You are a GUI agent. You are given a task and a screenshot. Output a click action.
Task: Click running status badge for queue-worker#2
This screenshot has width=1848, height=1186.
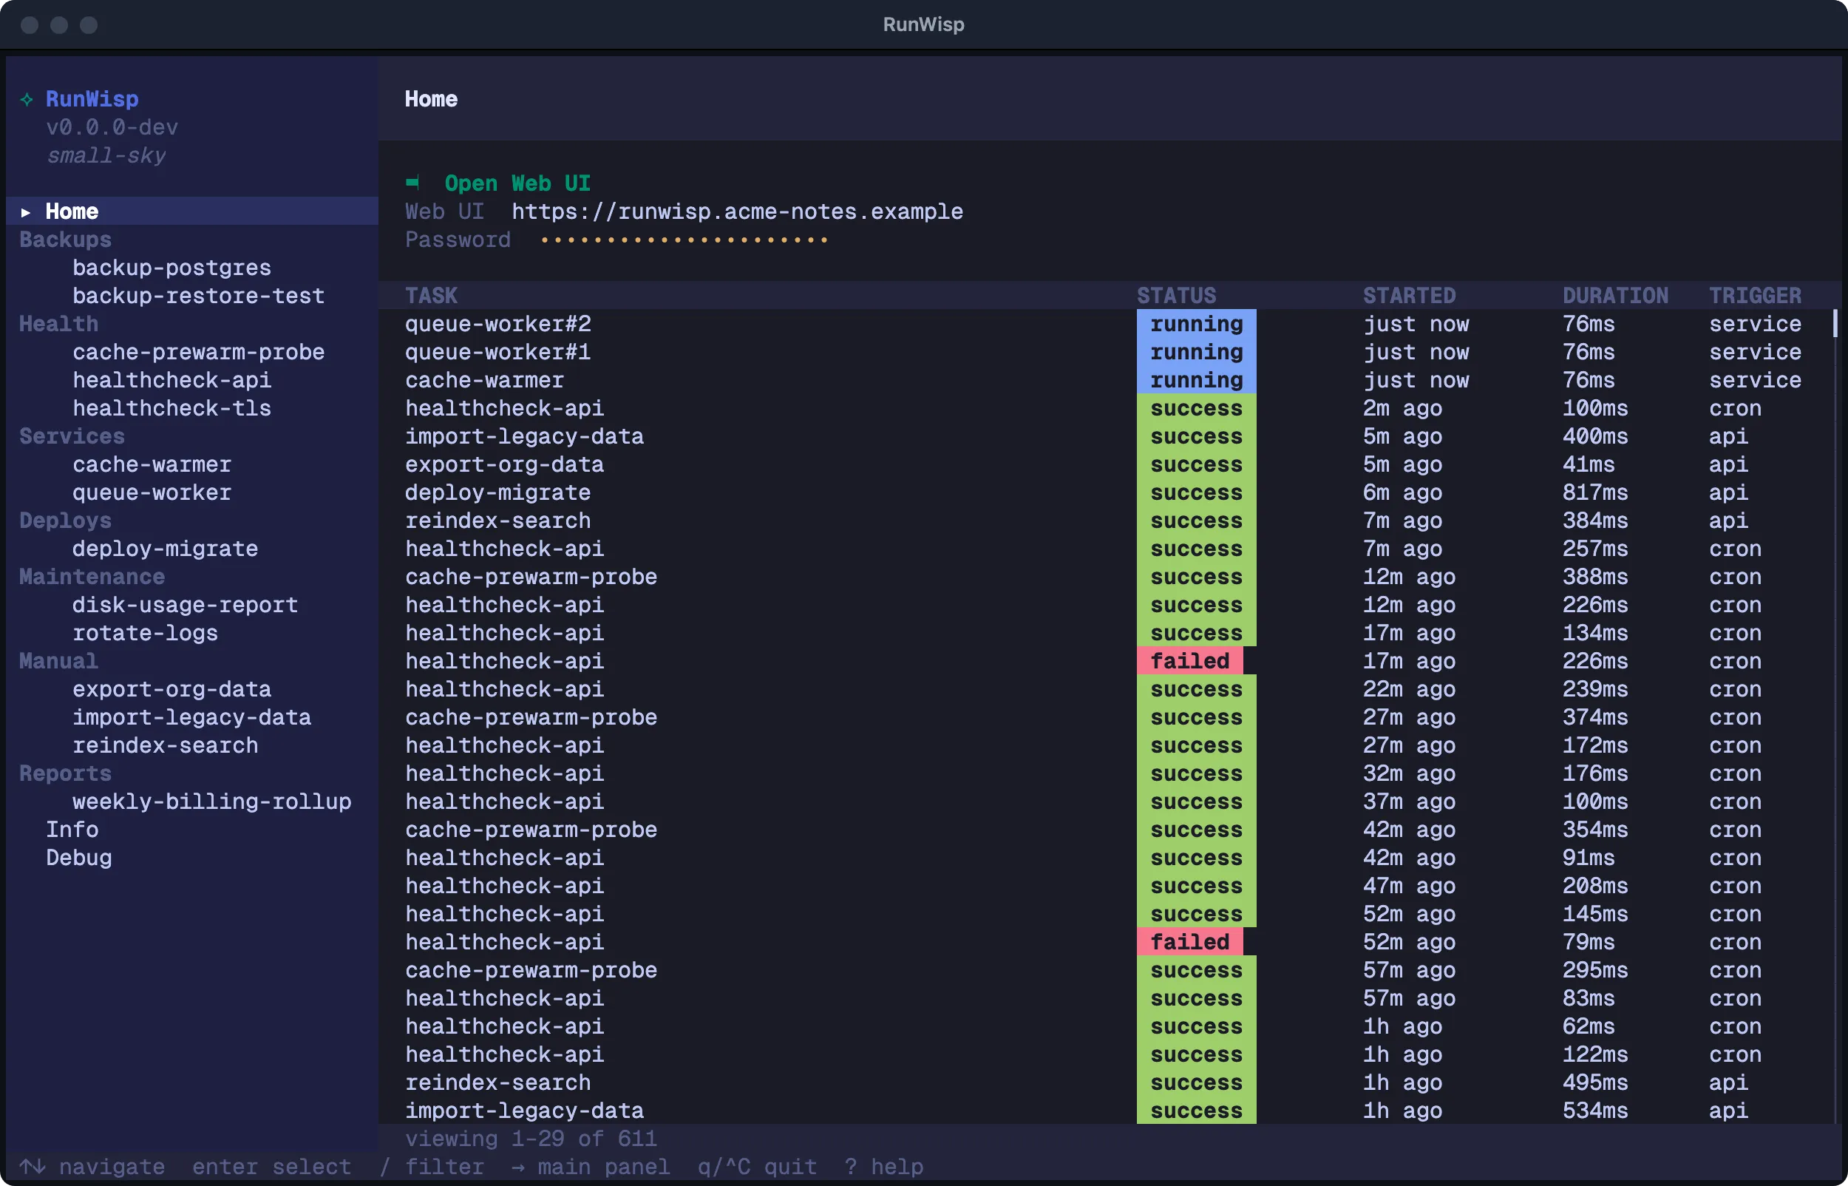1196,324
